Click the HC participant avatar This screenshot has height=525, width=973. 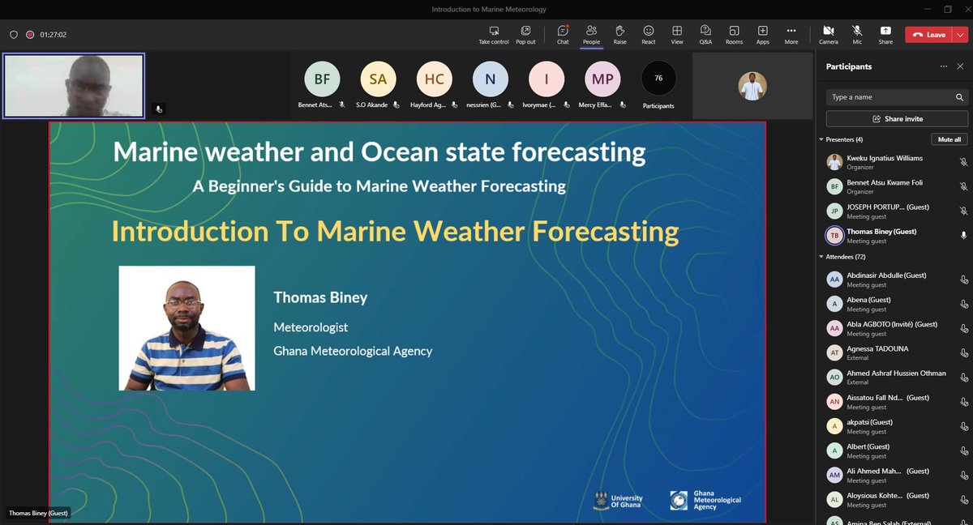[434, 79]
